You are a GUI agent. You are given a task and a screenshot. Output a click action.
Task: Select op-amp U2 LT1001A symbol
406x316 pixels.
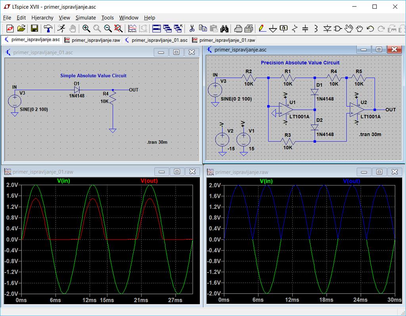pyautogui.click(x=357, y=110)
